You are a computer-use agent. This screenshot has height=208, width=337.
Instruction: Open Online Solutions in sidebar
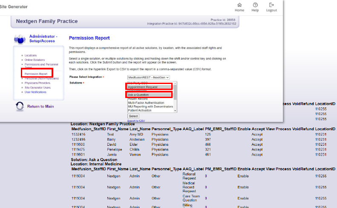(35, 60)
